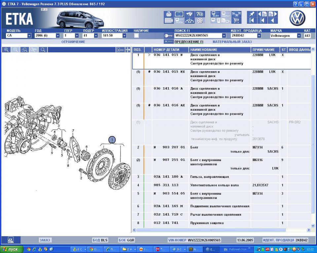
Task: Open МАТЕРИАЛЬНЫЙ ЗАКАЗ
Action: (x=232, y=42)
